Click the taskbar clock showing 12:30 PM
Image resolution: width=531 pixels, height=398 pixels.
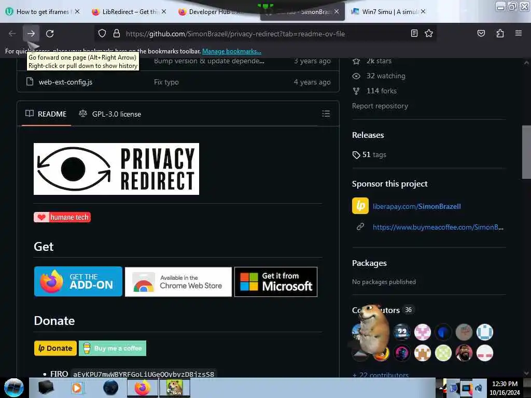pyautogui.click(x=505, y=388)
